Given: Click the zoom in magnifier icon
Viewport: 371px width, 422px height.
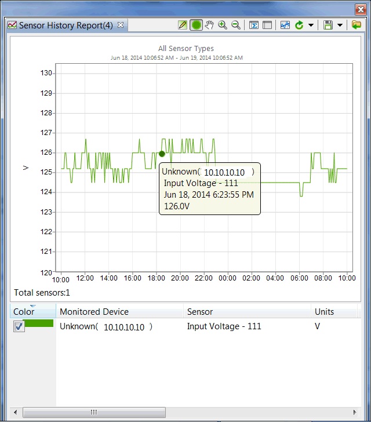Looking at the screenshot, I should 223,25.
